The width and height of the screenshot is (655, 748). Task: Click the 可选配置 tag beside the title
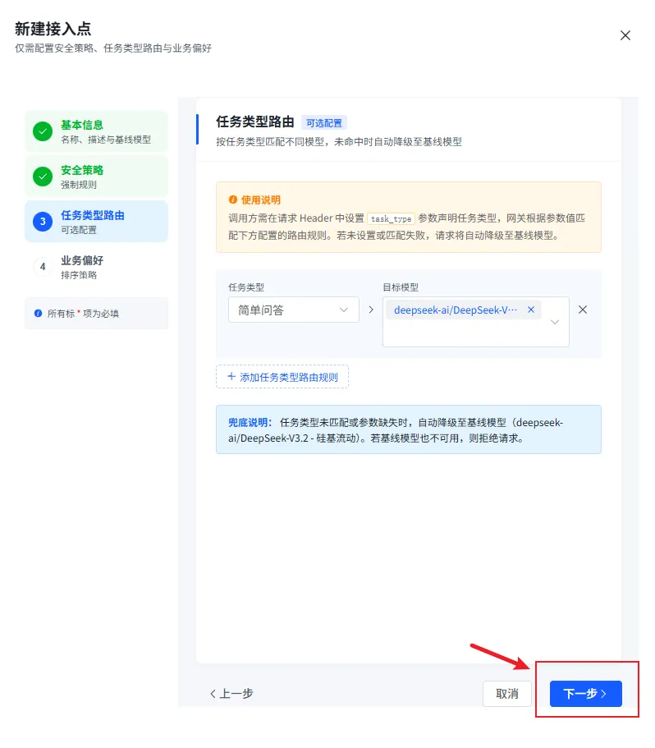click(x=323, y=123)
